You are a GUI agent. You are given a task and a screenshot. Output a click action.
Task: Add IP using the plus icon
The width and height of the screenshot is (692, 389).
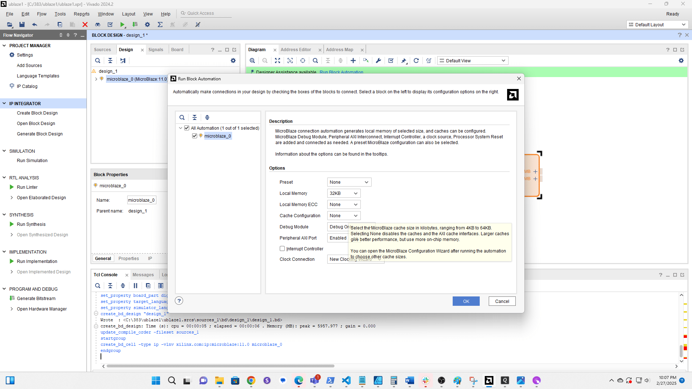coord(353,61)
